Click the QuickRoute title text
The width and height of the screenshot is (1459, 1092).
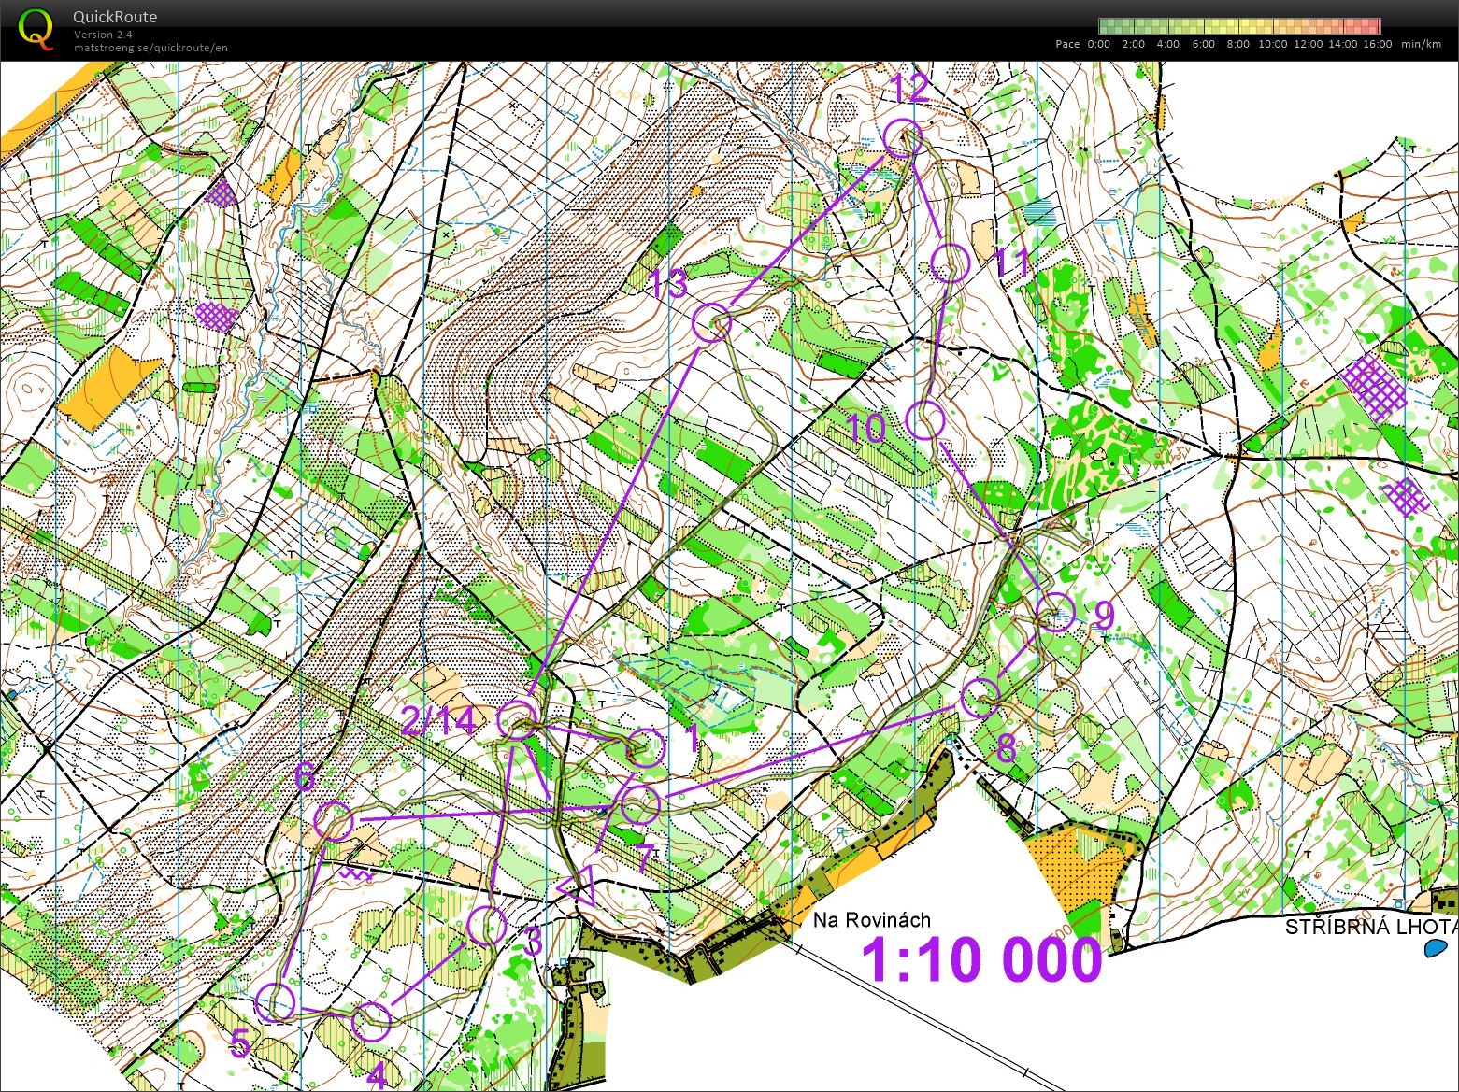(115, 17)
